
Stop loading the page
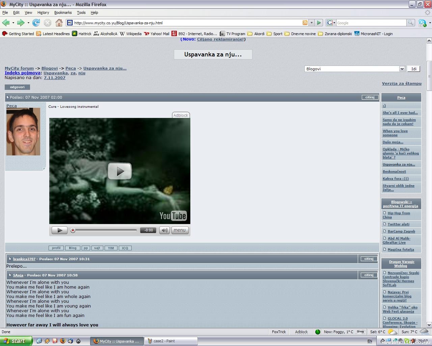point(48,23)
